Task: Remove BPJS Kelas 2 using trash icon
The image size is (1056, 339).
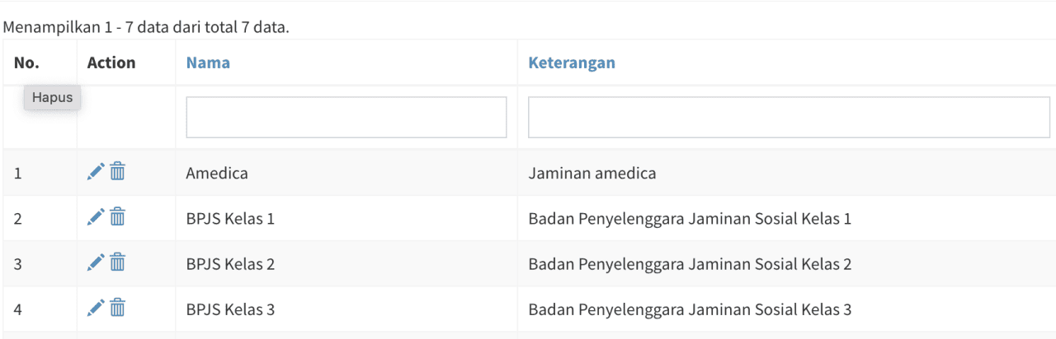Action: click(118, 262)
